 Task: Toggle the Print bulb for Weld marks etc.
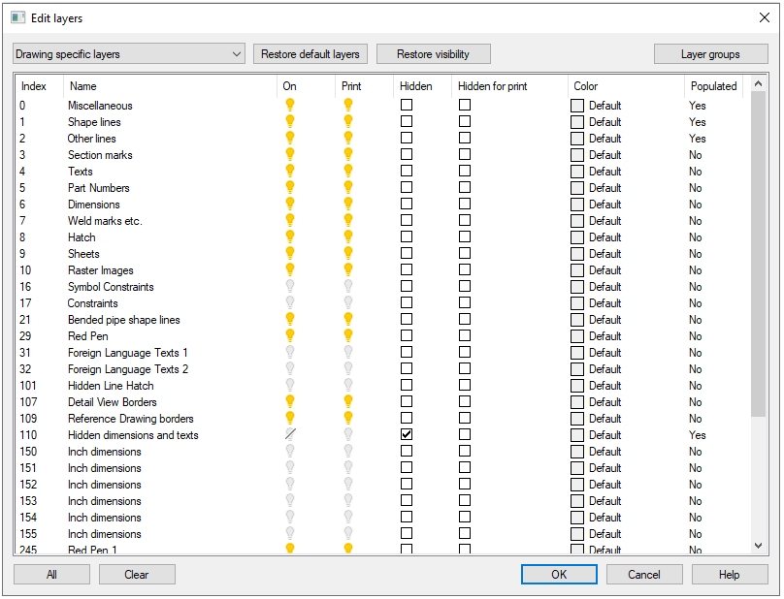click(348, 220)
